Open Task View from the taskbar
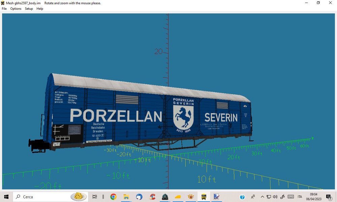Viewport: 337px width, 202px height. [x=95, y=197]
